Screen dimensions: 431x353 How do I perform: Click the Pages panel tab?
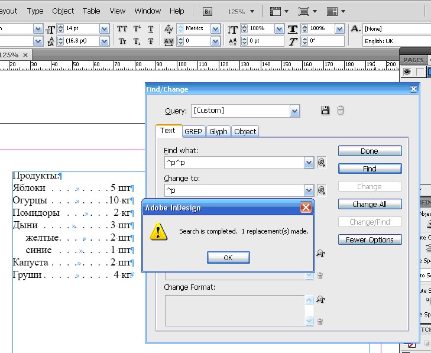pyautogui.click(x=413, y=60)
